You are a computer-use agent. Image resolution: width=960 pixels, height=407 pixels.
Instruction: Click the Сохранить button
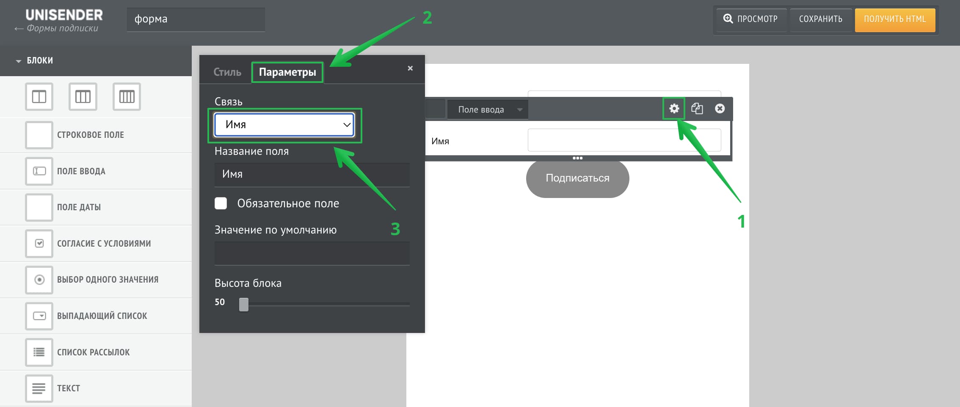(820, 19)
